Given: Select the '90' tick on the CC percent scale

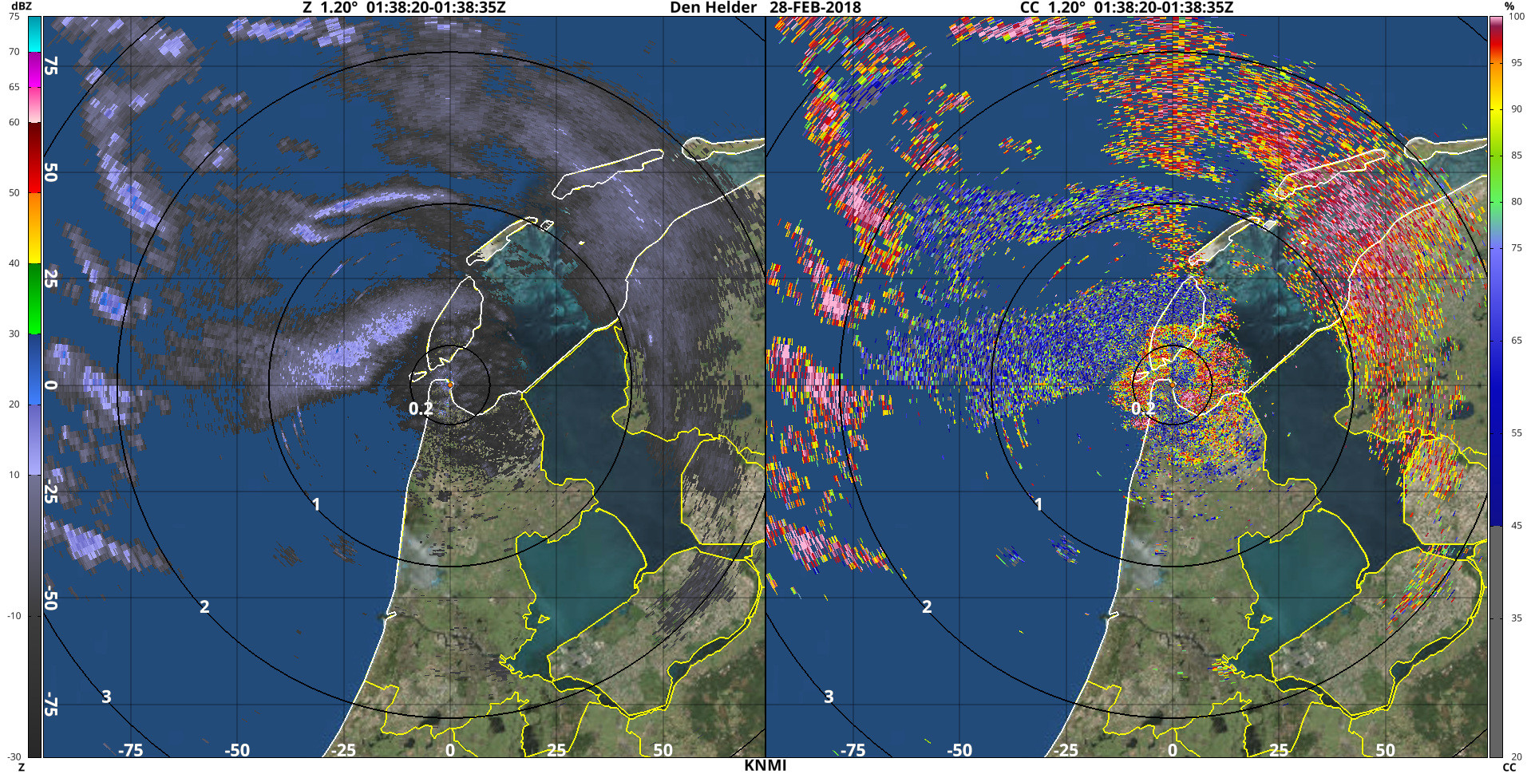Looking at the screenshot, I should click(x=1517, y=109).
